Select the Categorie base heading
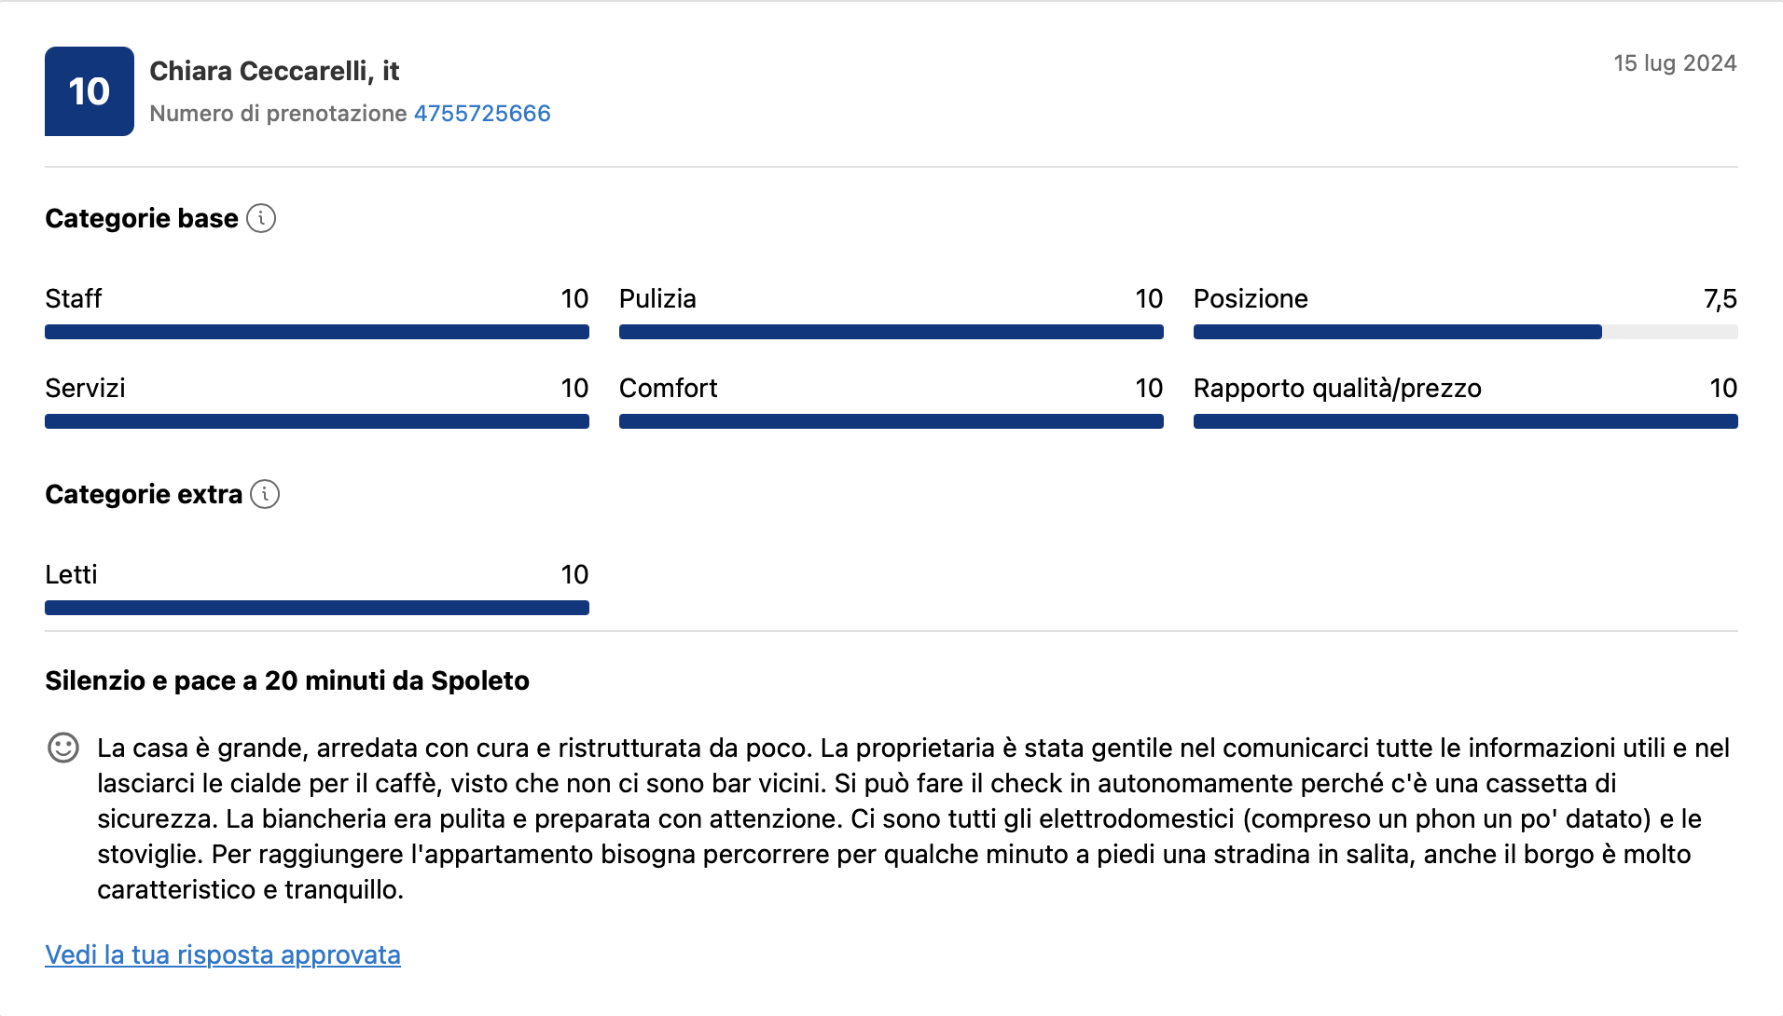The image size is (1783, 1016). (141, 218)
